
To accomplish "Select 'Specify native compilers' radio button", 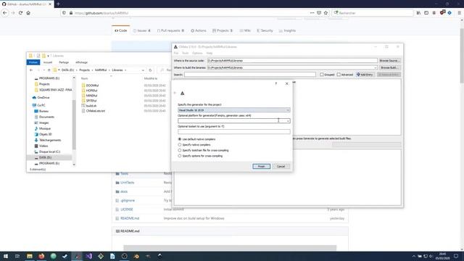I will [180, 145].
